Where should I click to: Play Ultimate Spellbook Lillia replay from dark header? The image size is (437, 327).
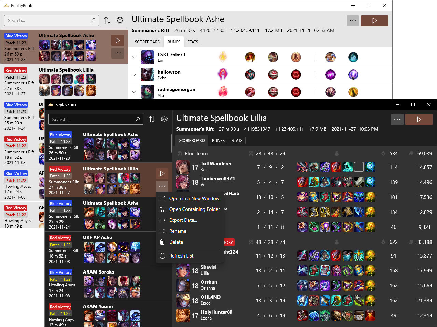(419, 120)
